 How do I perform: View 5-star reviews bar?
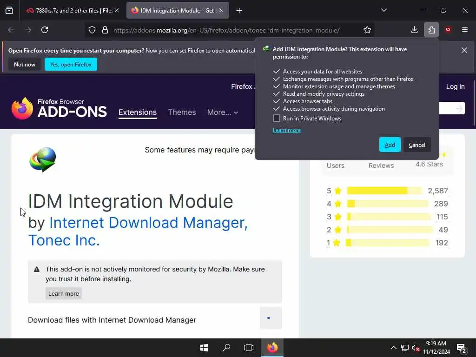pyautogui.click(x=384, y=191)
